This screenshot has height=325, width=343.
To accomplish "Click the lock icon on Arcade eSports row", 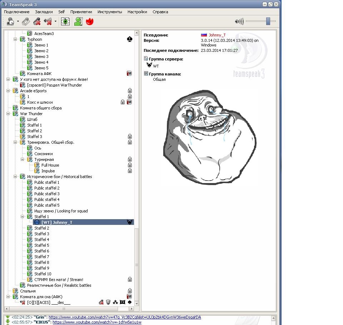I will [x=130, y=90].
